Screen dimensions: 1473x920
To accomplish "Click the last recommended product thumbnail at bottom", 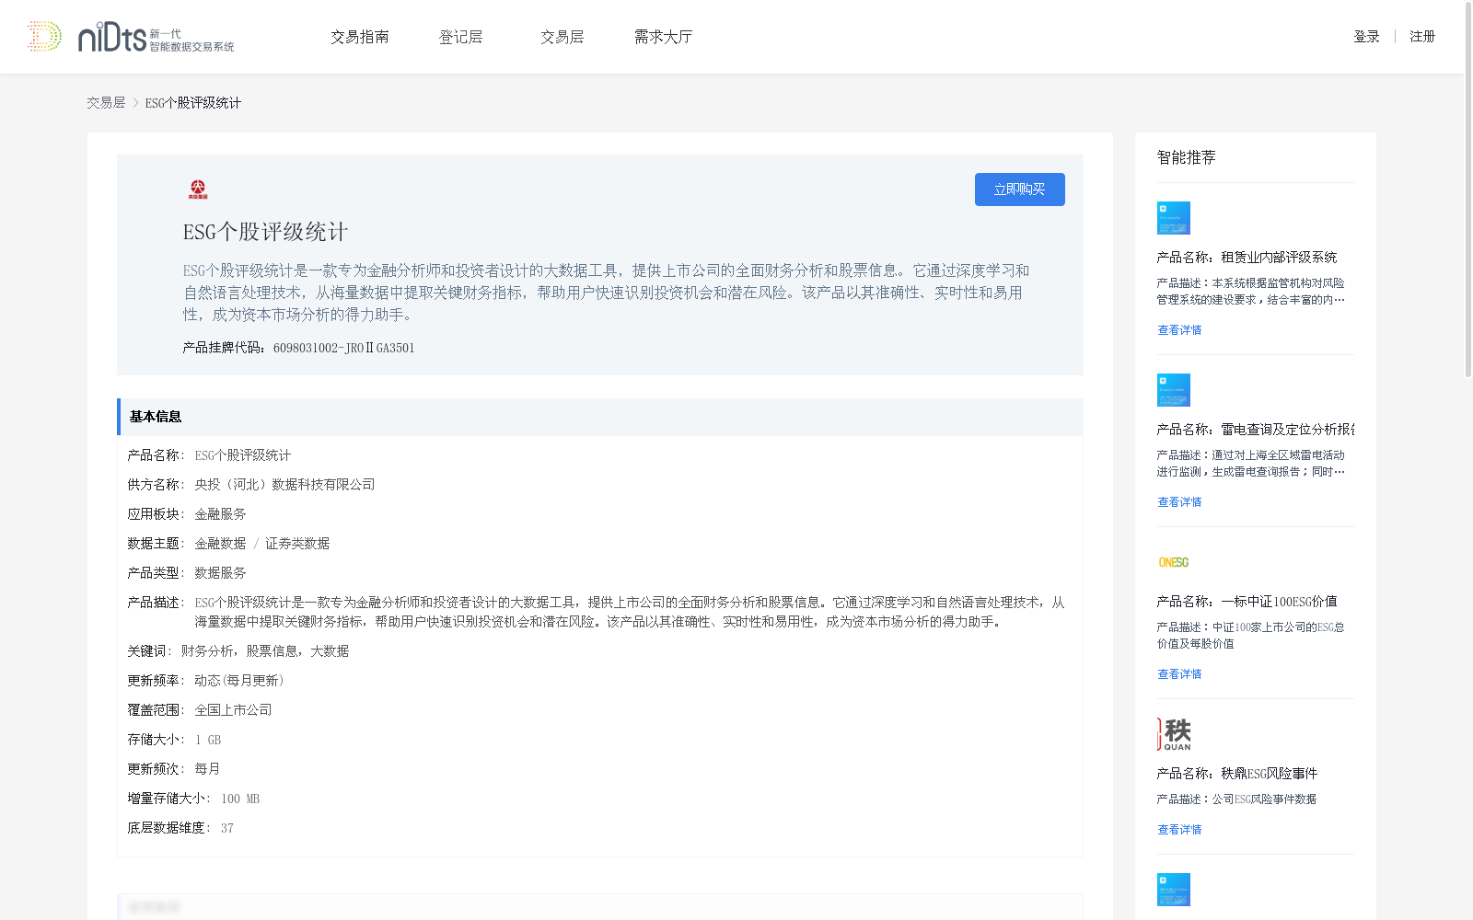I will pos(1174,890).
